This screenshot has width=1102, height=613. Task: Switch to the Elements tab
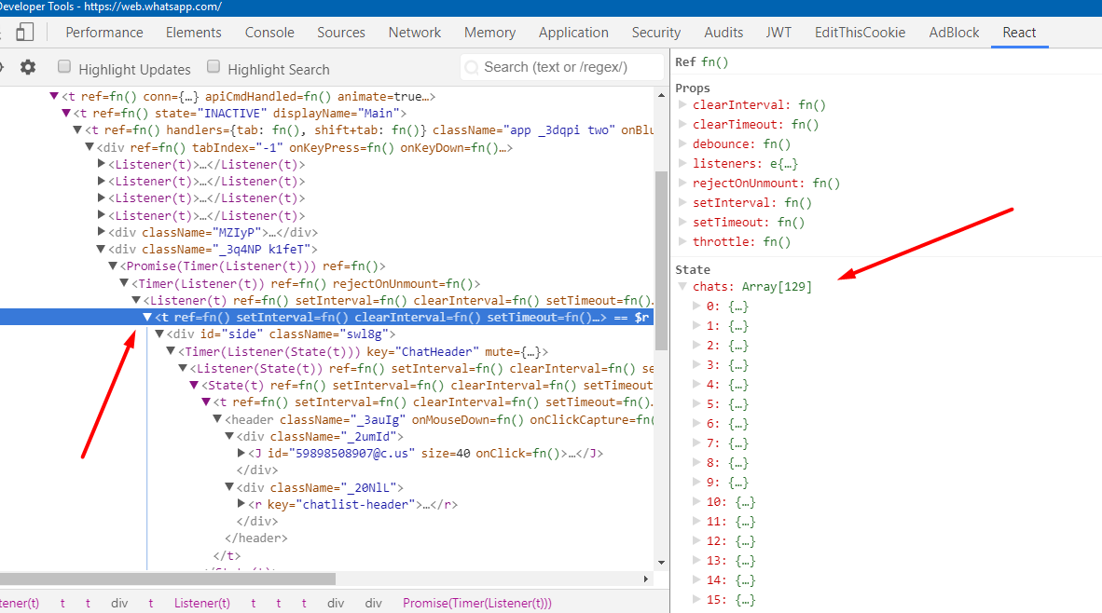coord(193,33)
